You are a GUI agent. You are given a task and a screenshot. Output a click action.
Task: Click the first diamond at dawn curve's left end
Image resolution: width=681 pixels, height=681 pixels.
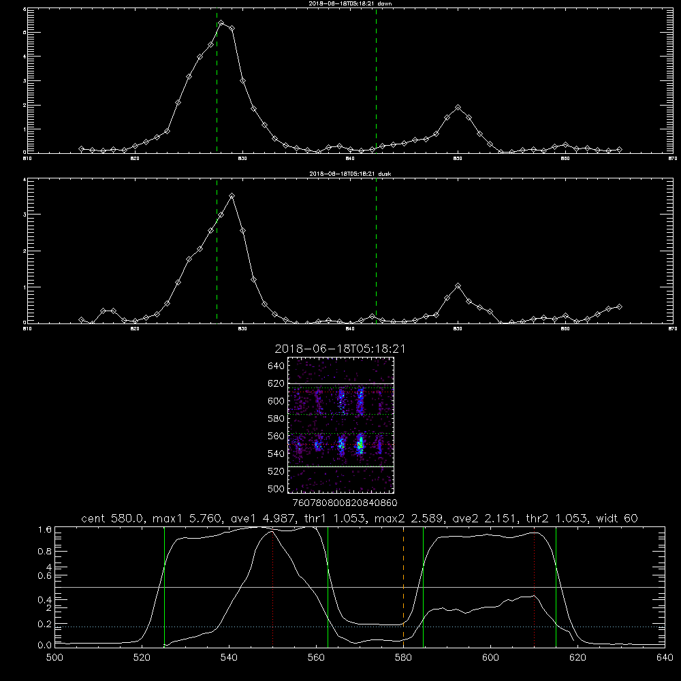pos(81,148)
